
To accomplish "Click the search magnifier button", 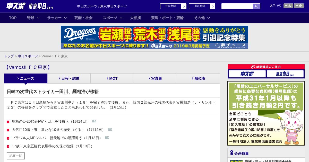I will pos(256,6).
